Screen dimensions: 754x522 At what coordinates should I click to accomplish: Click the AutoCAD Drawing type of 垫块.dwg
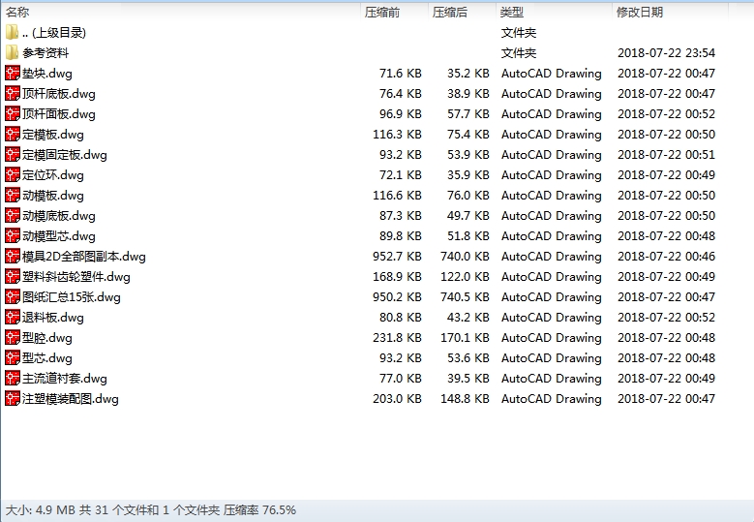pos(552,74)
